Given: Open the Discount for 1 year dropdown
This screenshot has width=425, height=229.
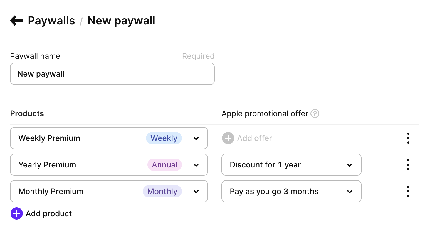Looking at the screenshot, I should [x=291, y=165].
